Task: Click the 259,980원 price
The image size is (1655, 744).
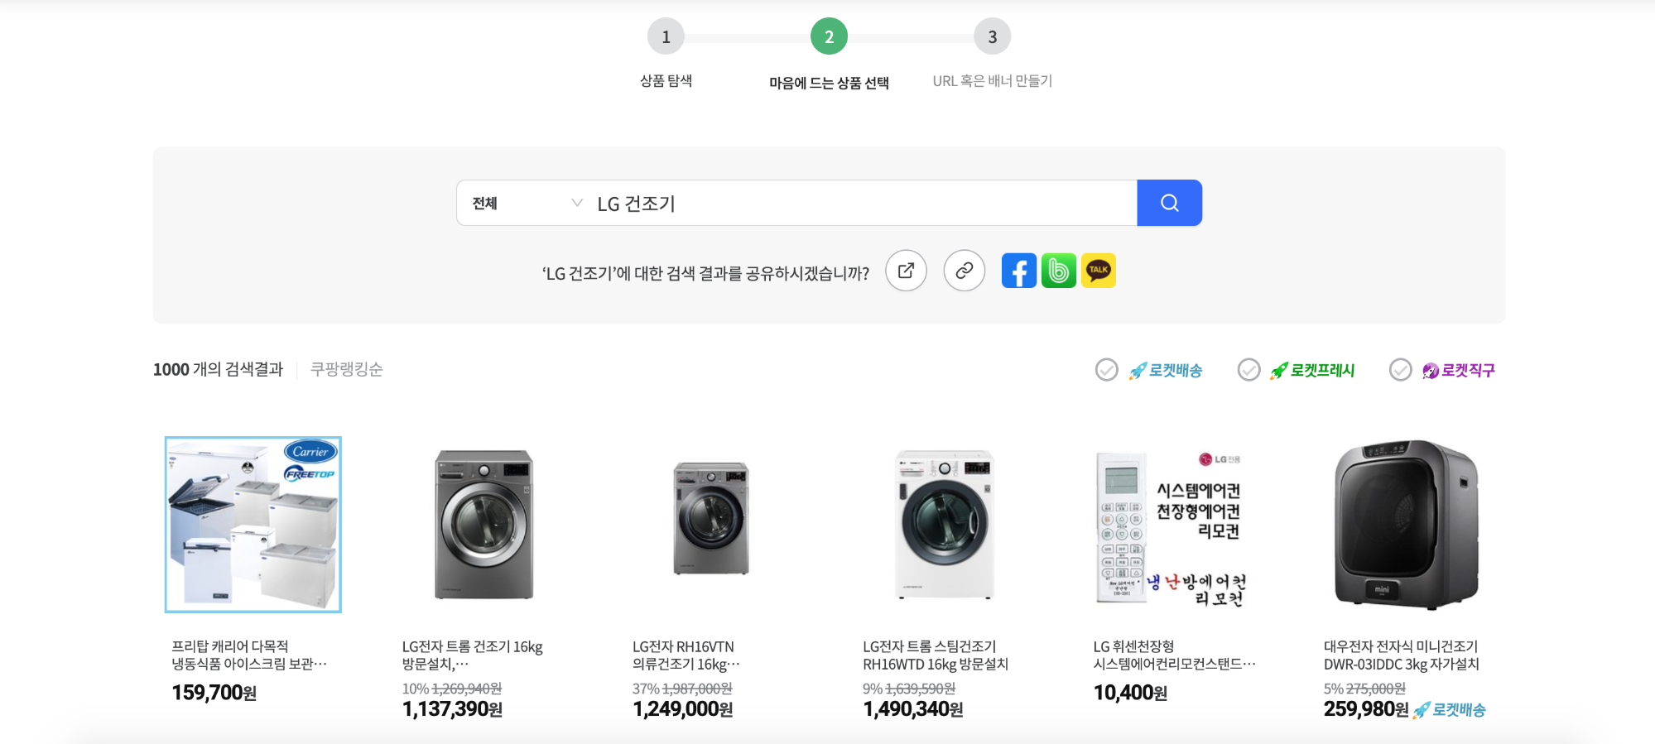Action: tap(1366, 709)
